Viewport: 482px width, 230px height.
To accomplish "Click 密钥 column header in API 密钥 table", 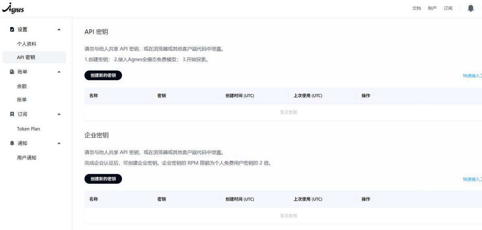I will (x=162, y=96).
